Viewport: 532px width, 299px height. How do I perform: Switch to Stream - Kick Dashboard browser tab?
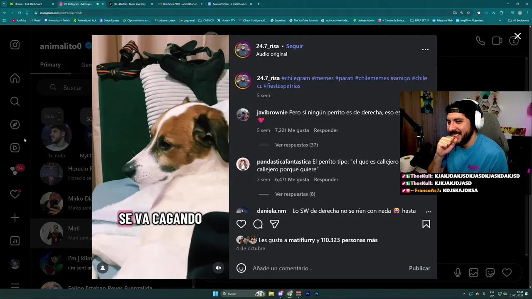click(x=32, y=4)
